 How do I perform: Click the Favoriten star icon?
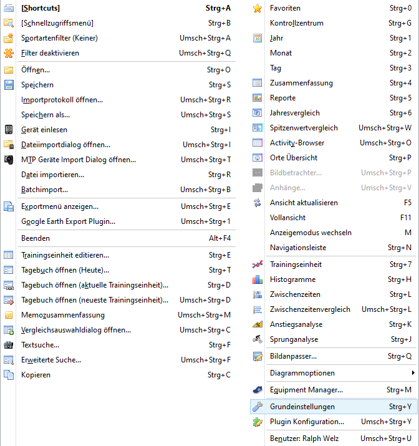click(x=258, y=8)
